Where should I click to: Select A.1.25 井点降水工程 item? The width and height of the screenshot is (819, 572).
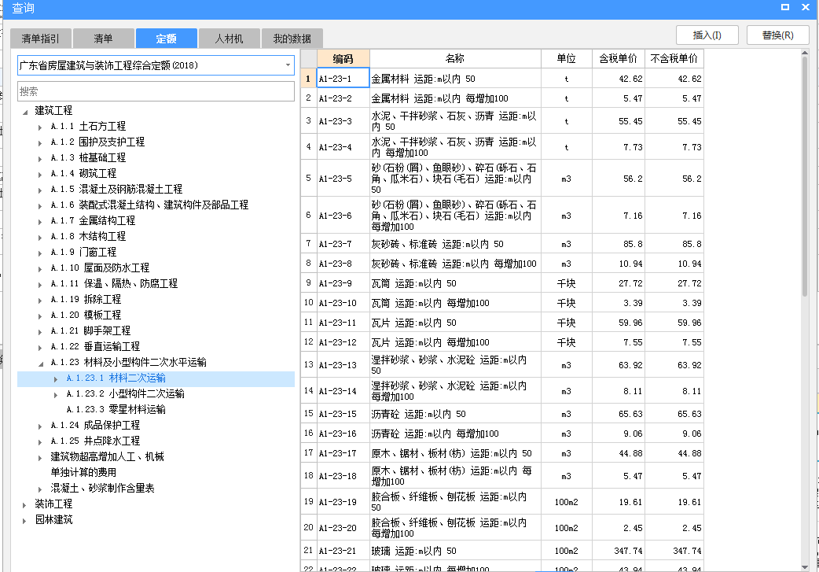[x=95, y=441]
